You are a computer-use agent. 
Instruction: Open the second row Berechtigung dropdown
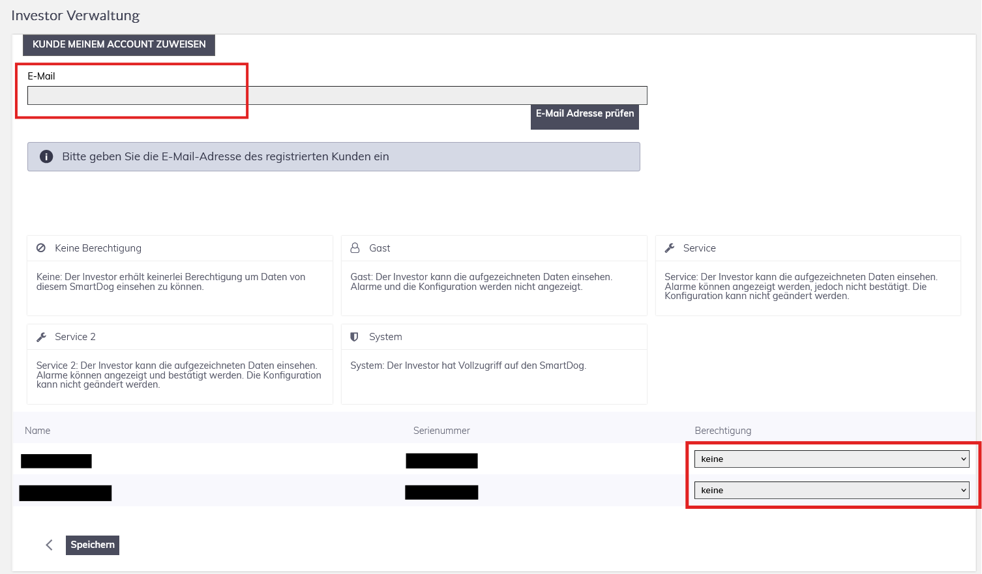coord(831,491)
